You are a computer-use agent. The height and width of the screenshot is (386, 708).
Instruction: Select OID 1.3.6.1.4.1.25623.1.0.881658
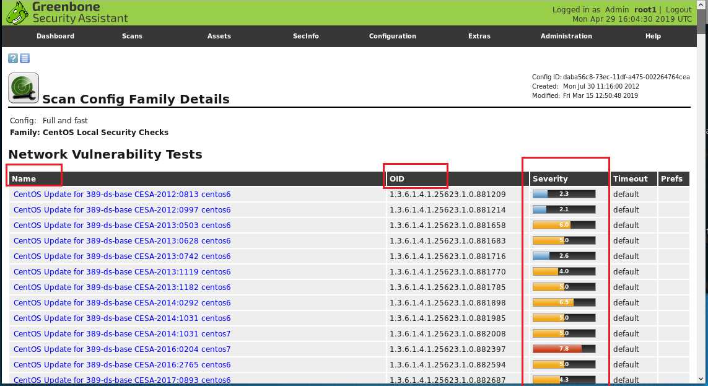447,225
